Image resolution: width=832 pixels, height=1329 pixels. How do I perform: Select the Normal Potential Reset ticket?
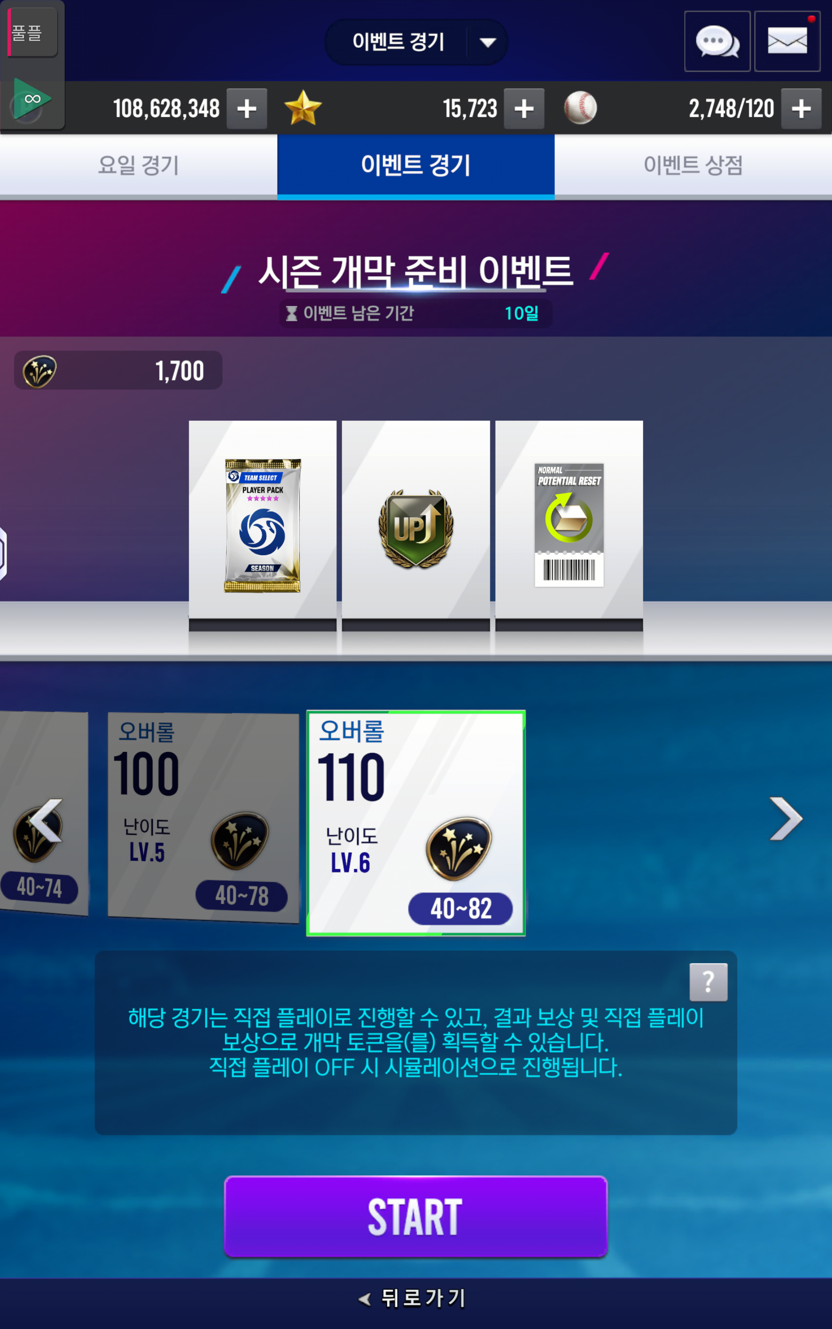[569, 526]
